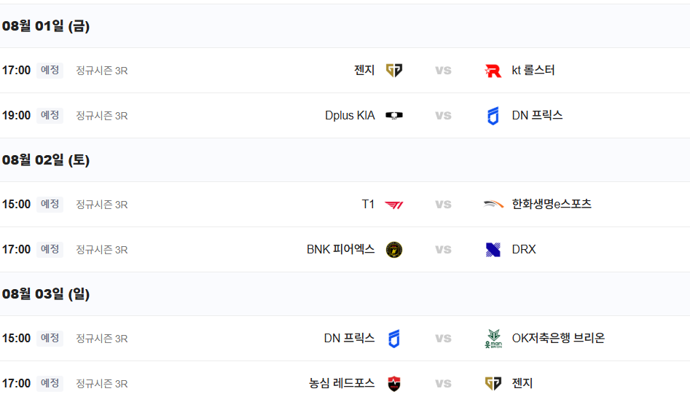
Task: Click the 예정 badge on 08월 01일 17:00 match
Action: [50, 71]
